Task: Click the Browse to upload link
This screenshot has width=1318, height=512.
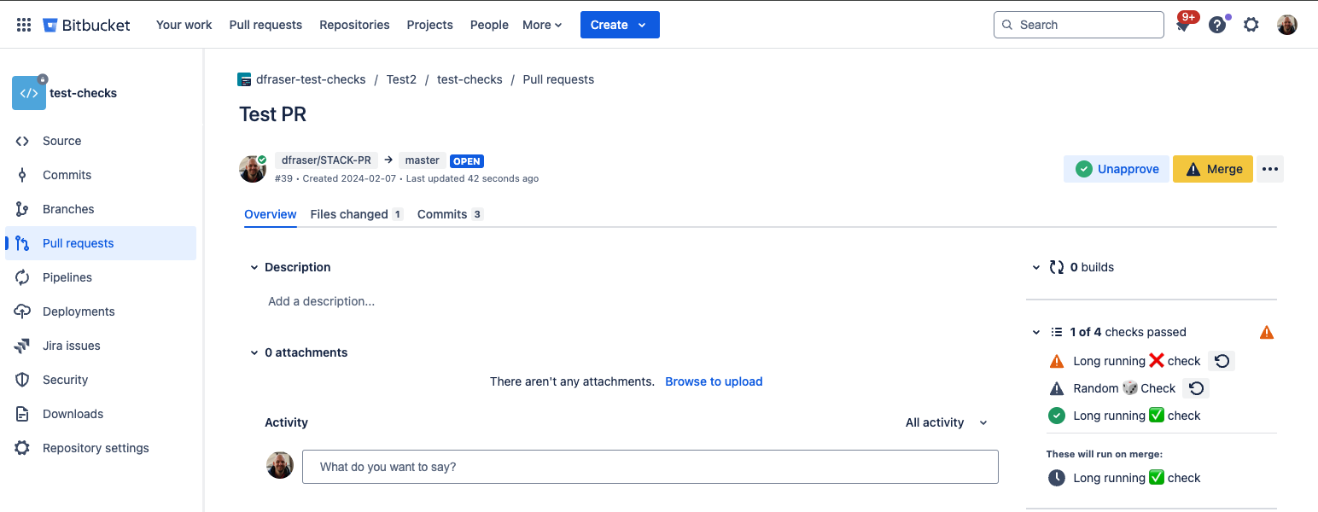Action: 714,381
